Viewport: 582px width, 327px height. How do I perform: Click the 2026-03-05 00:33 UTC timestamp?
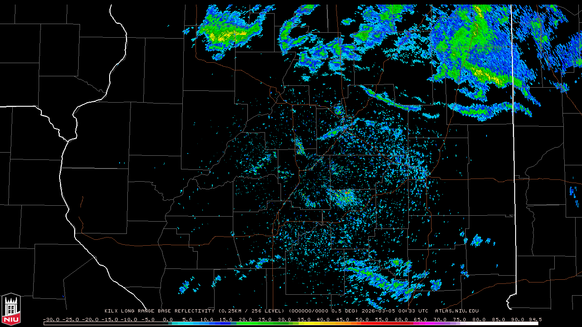395,311
